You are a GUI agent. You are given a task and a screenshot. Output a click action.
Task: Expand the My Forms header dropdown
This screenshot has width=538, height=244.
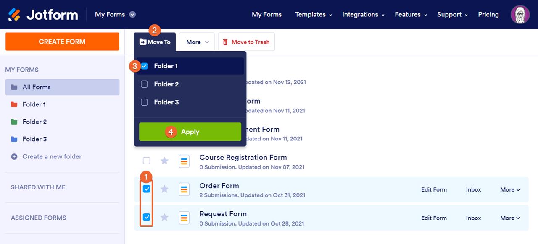132,15
